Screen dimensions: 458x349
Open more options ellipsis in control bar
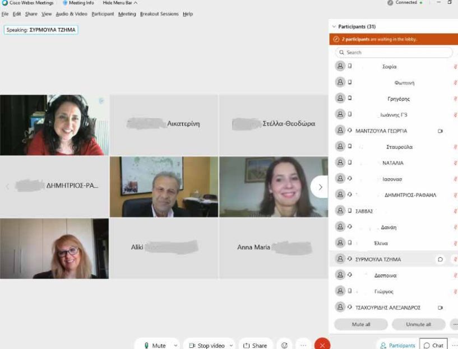click(x=303, y=345)
